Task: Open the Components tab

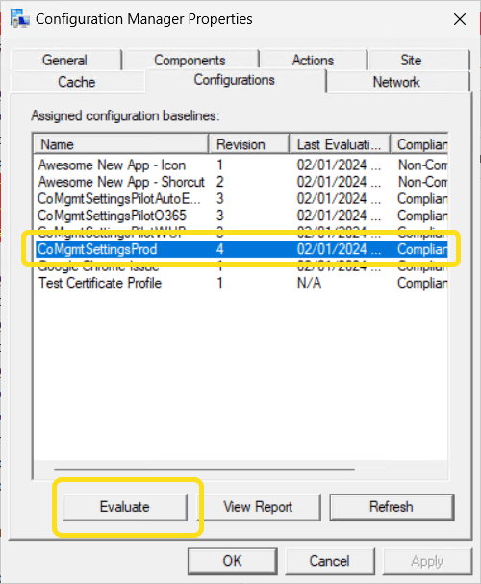Action: click(x=190, y=60)
